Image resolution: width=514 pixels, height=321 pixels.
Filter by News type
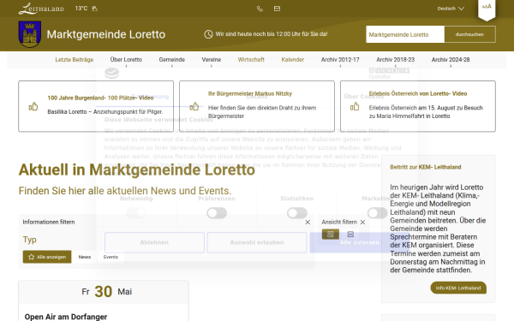click(85, 257)
